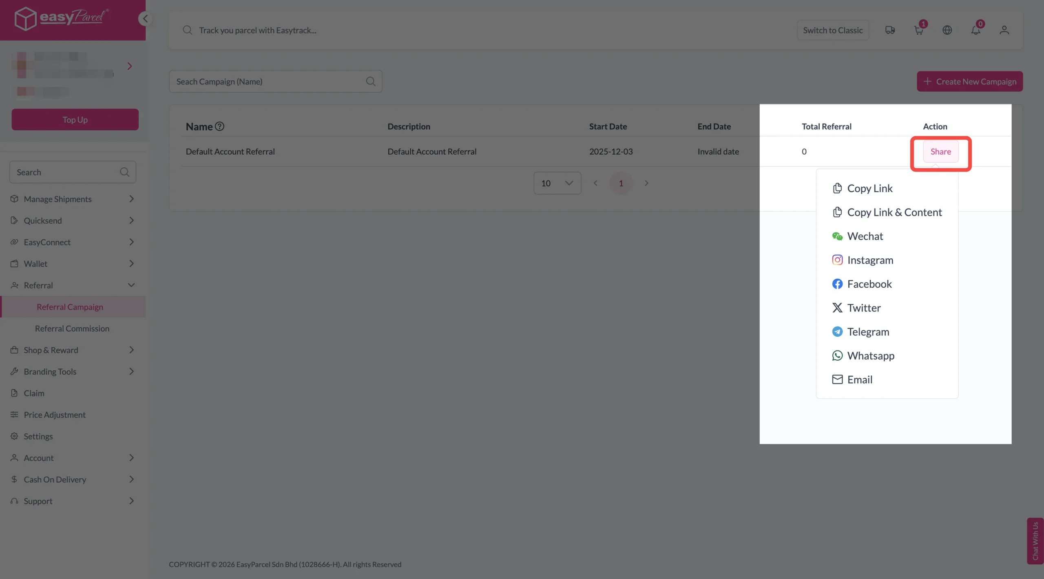Select Telegram sharing option
Viewport: 1044px width, 579px height.
point(868,332)
